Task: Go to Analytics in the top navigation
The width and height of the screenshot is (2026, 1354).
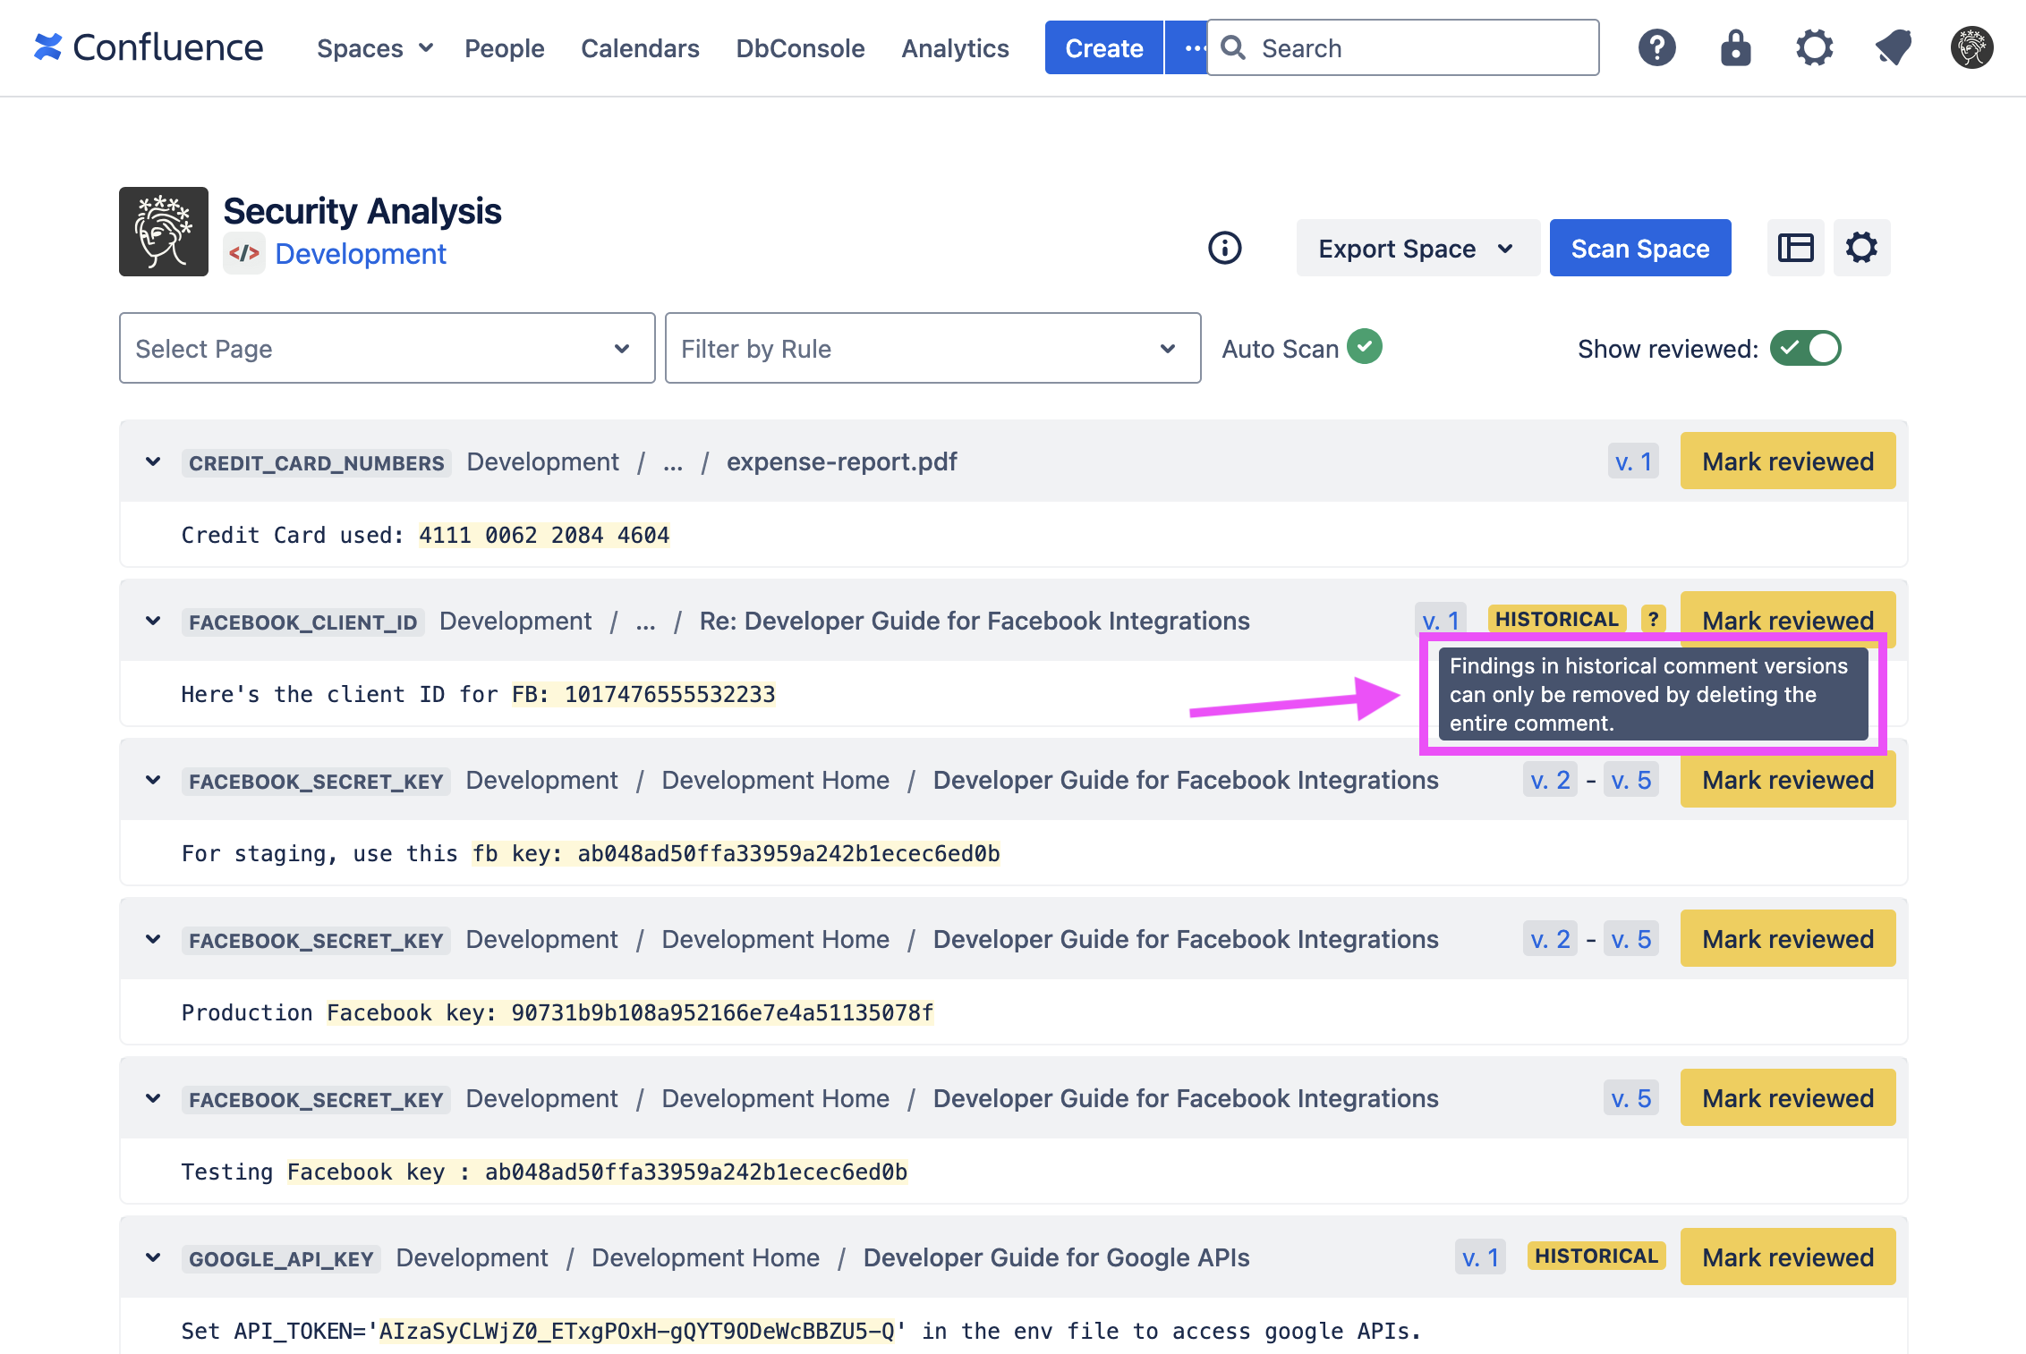Action: pyautogui.click(x=955, y=48)
